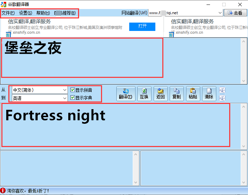
Task: Open the 文件(F) menu
Action: (x=8, y=13)
